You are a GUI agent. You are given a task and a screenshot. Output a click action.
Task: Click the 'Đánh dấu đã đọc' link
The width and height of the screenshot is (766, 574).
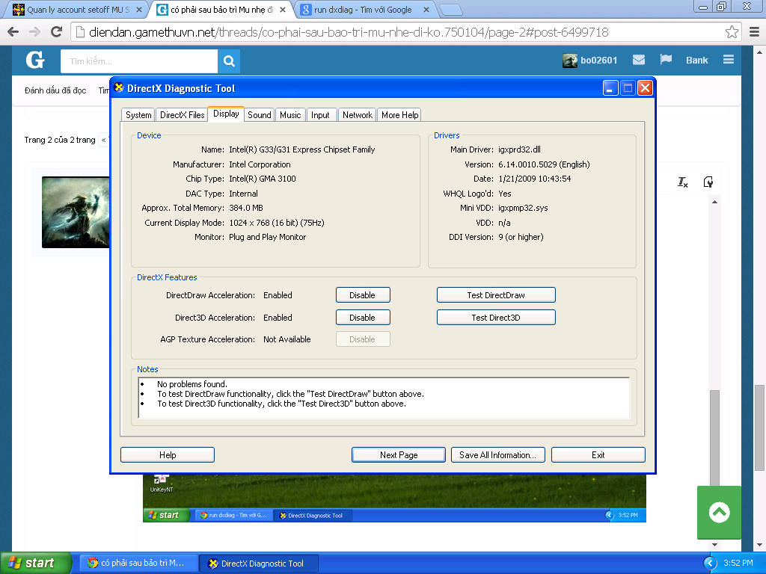[x=55, y=90]
